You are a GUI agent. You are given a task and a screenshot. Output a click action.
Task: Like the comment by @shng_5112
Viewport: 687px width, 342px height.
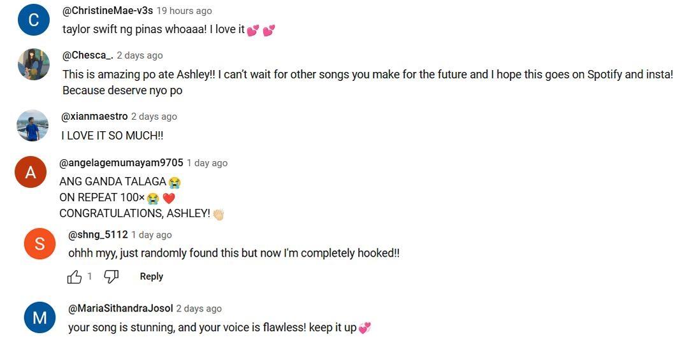click(x=75, y=276)
